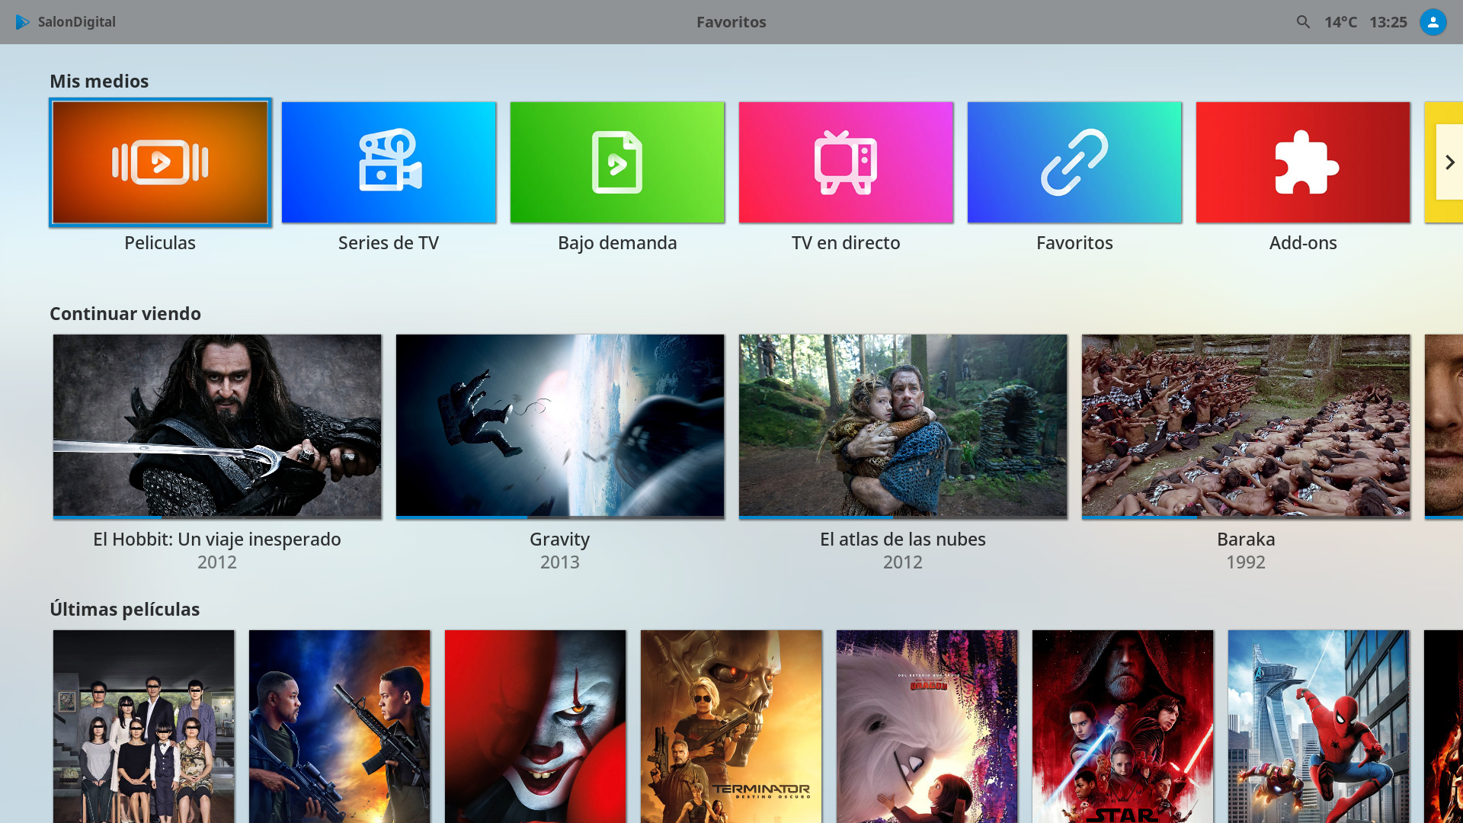
Task: Open the TV en directo tile
Action: (846, 162)
